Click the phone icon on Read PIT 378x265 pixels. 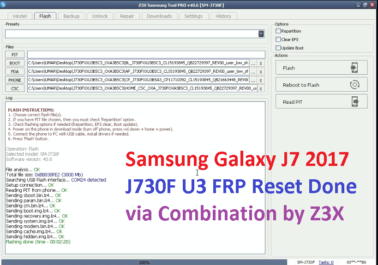click(355, 101)
